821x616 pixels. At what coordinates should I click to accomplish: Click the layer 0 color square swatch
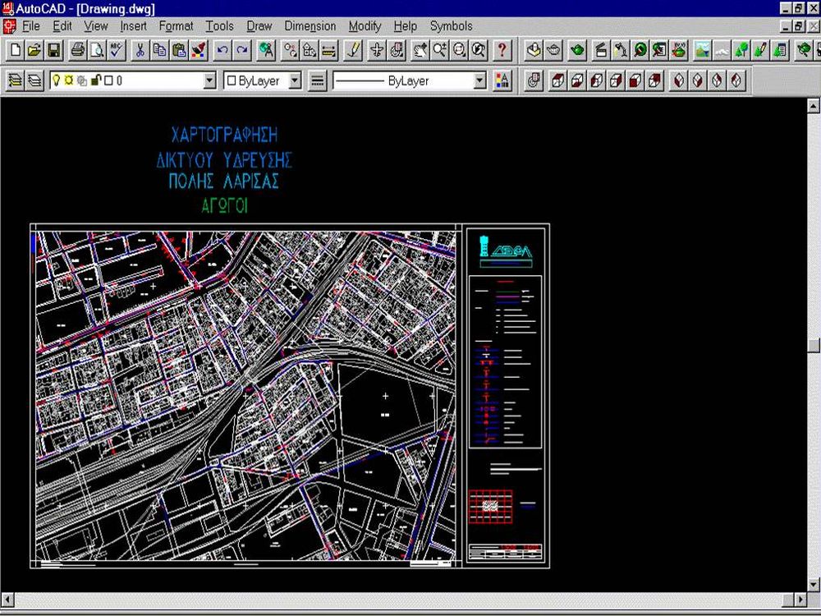tap(108, 80)
